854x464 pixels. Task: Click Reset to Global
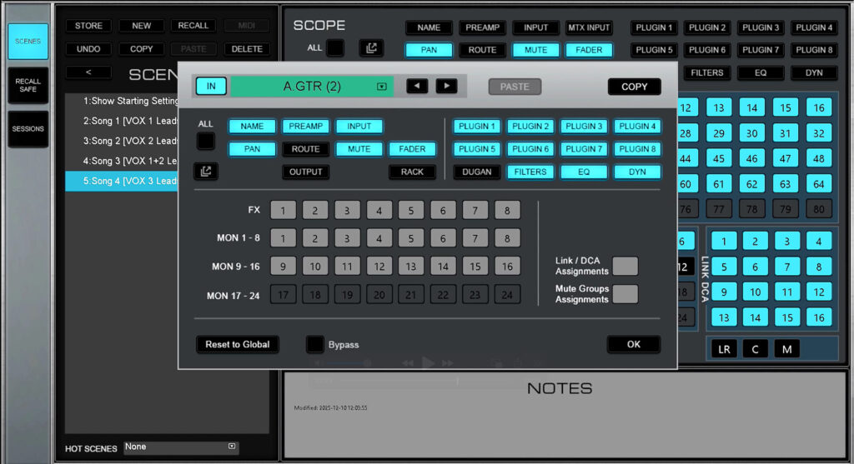click(238, 344)
